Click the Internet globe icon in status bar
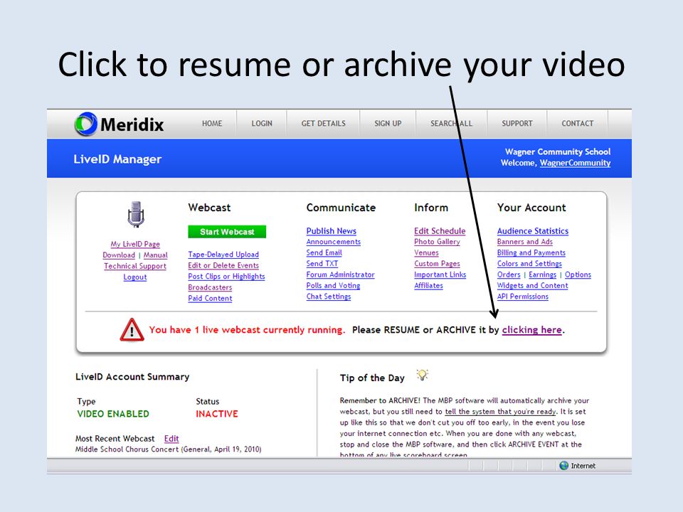Viewport: 683px width, 512px height. (563, 465)
